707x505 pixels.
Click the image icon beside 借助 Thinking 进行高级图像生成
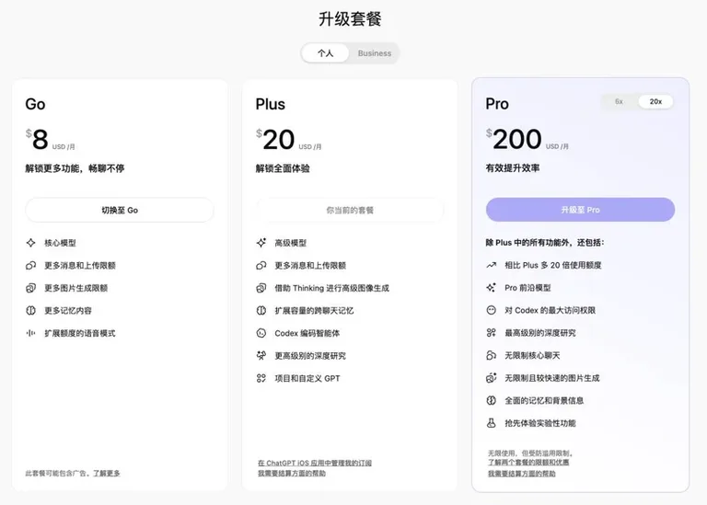261,288
